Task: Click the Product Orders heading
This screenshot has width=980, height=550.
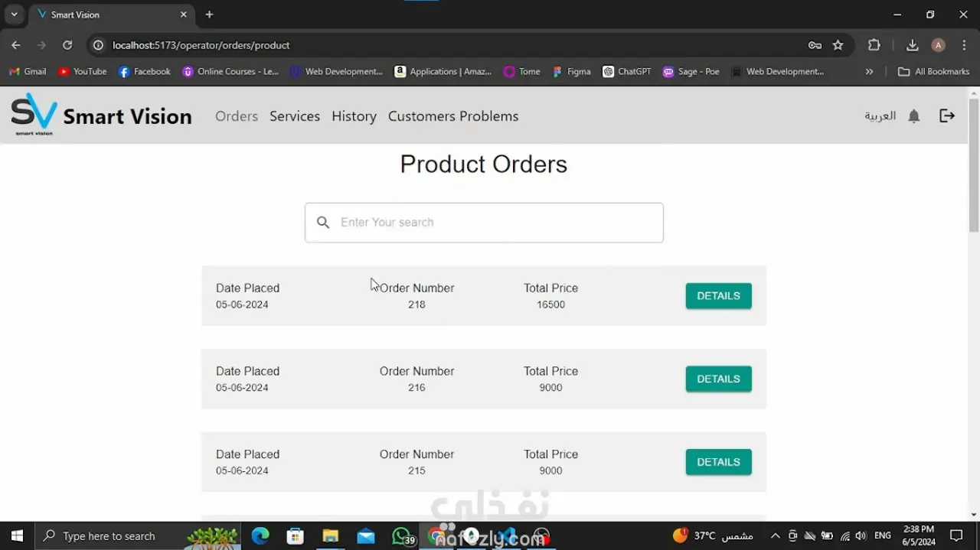Action: (x=484, y=164)
